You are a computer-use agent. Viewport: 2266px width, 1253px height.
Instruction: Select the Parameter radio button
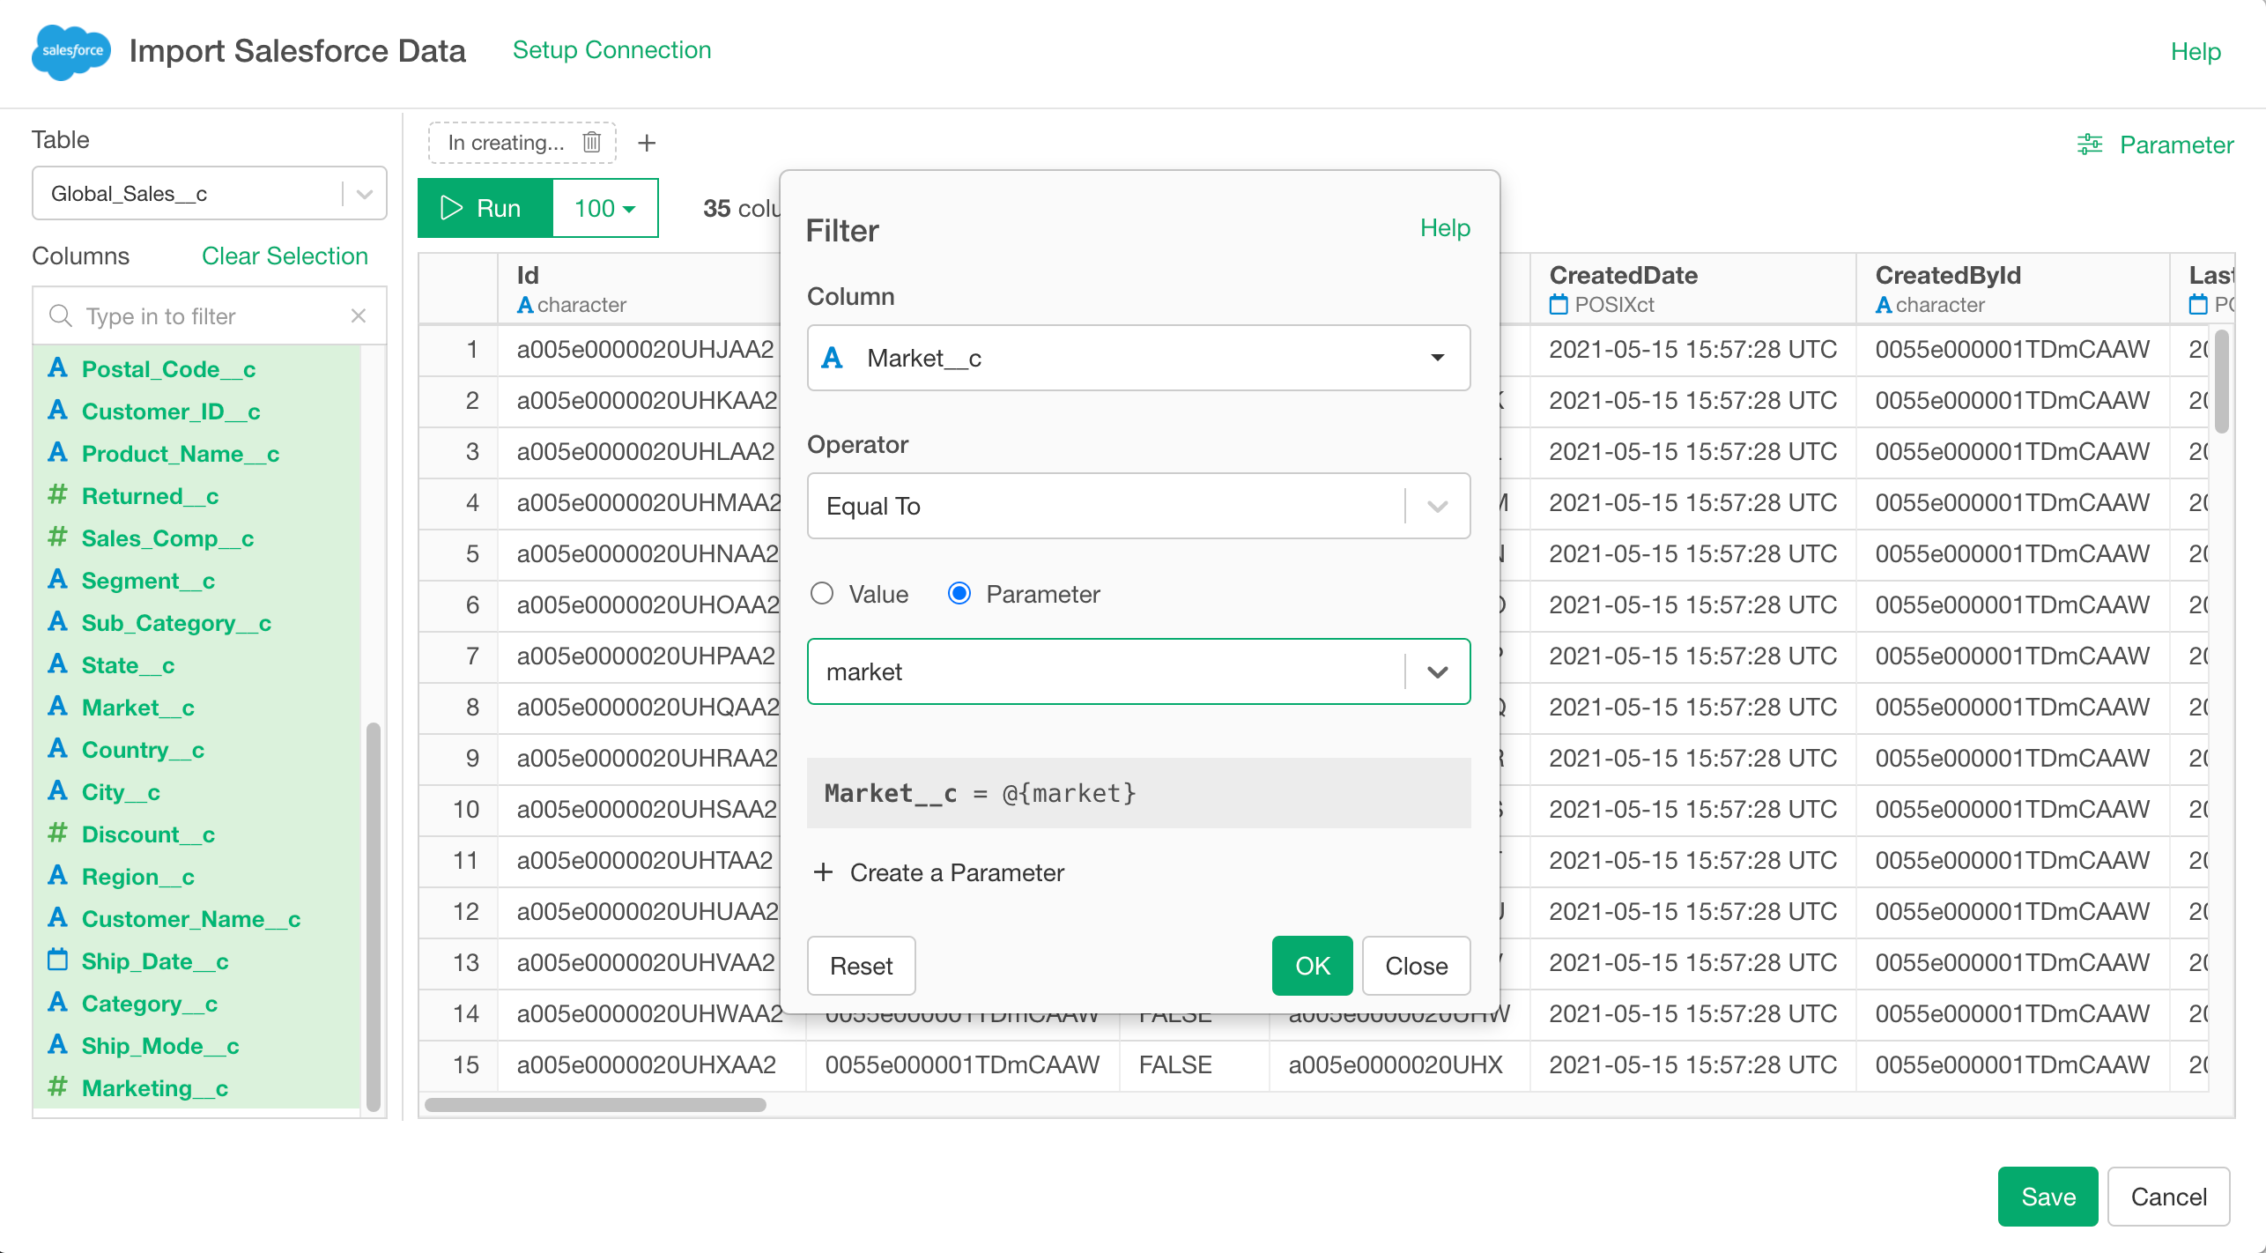point(959,594)
